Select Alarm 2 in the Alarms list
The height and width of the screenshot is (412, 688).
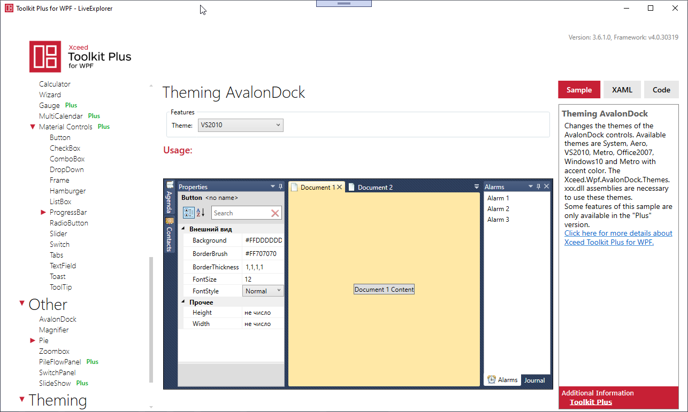[498, 209]
